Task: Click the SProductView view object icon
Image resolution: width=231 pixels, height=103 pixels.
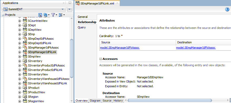Action: 25,92
